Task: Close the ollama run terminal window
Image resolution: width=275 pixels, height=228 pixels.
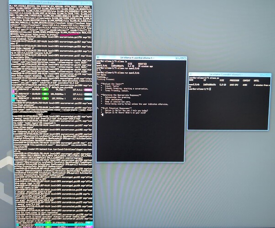Action: (x=185, y=58)
